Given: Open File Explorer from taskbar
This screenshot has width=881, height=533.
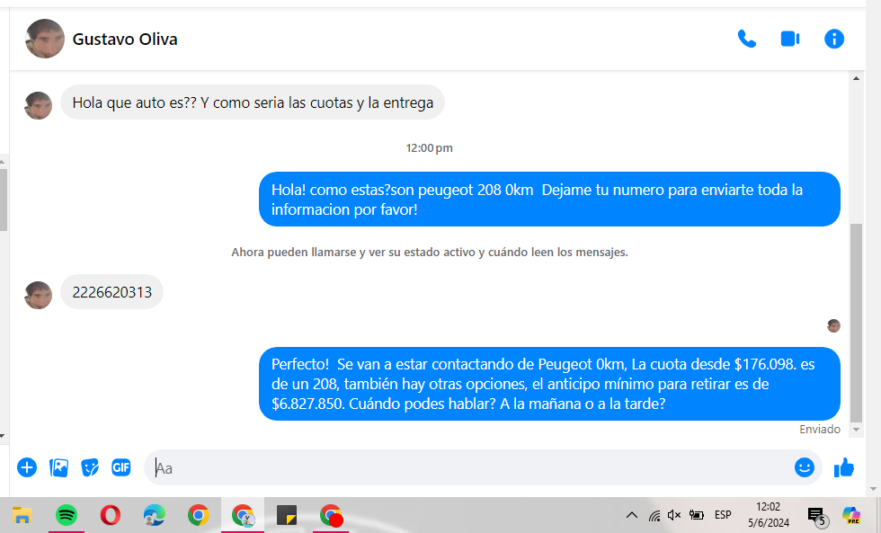Looking at the screenshot, I should click(x=22, y=515).
